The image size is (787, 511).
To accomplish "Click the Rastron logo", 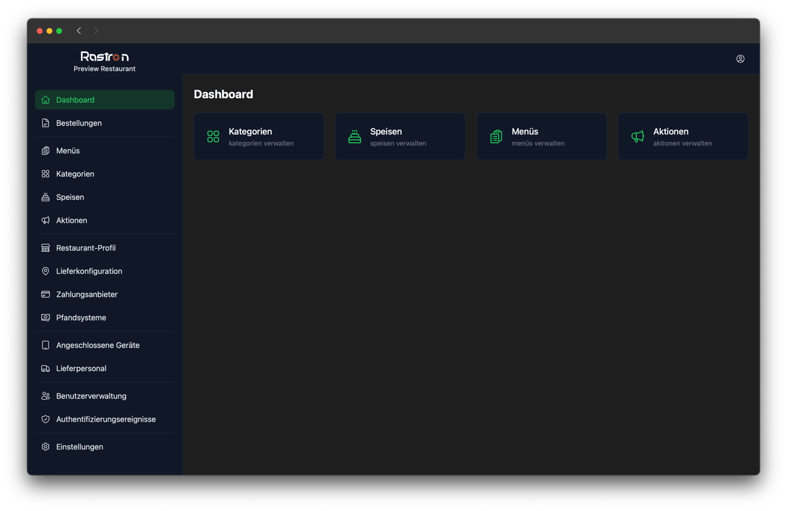I will [x=105, y=57].
